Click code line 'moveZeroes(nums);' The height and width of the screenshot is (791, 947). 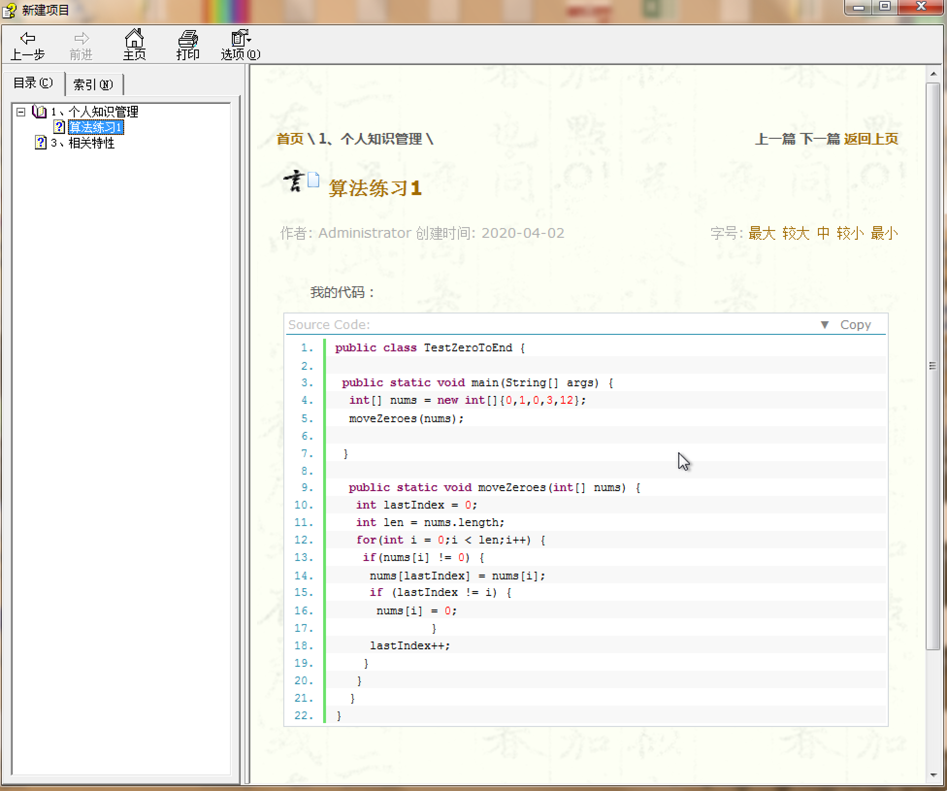(x=407, y=418)
